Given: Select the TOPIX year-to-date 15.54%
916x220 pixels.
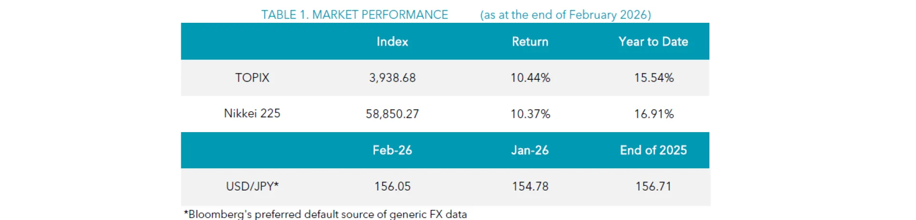Looking at the screenshot, I should pyautogui.click(x=654, y=78).
